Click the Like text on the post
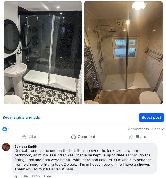 32,137
